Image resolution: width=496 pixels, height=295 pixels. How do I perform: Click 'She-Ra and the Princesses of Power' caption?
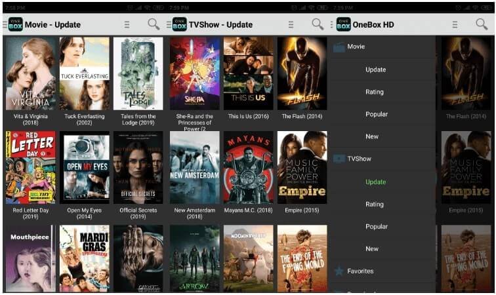pos(195,123)
